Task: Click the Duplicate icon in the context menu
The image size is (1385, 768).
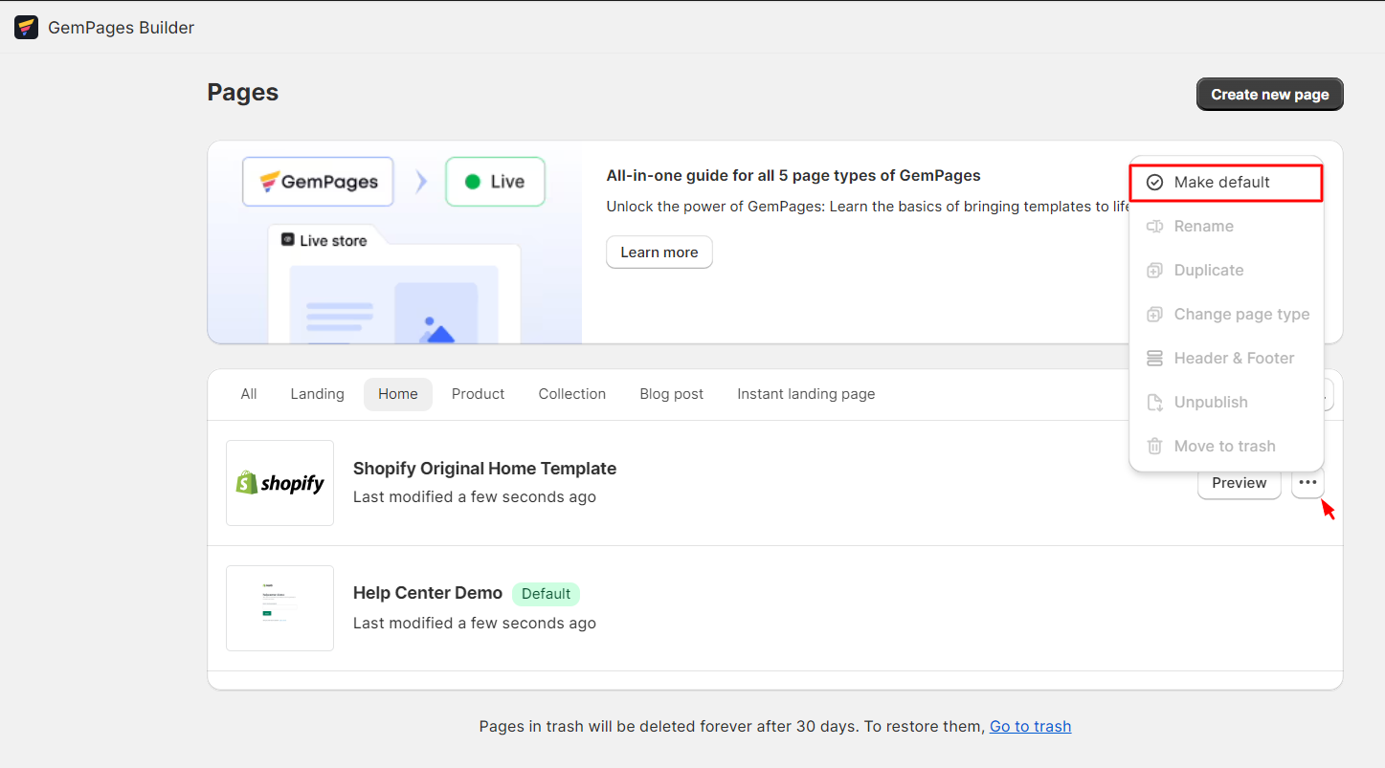Action: [1156, 270]
